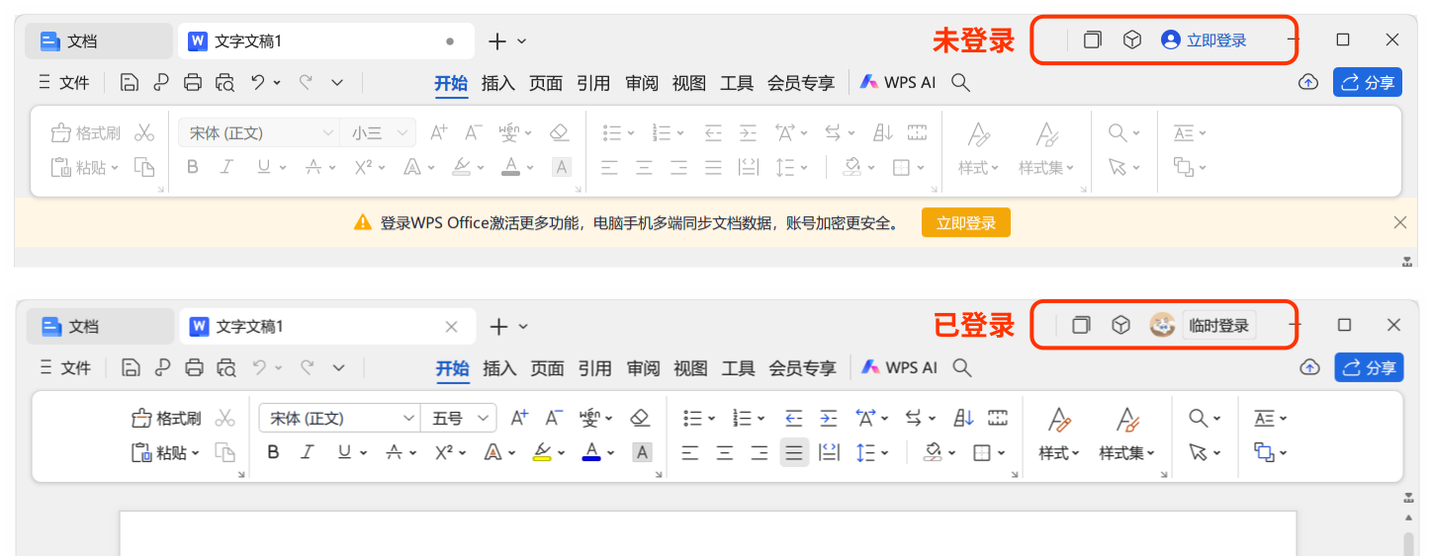Click the multi-window icon in the lower window title bar

pos(1081,325)
